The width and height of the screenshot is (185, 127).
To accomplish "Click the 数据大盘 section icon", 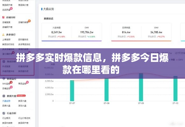I will (4, 96).
